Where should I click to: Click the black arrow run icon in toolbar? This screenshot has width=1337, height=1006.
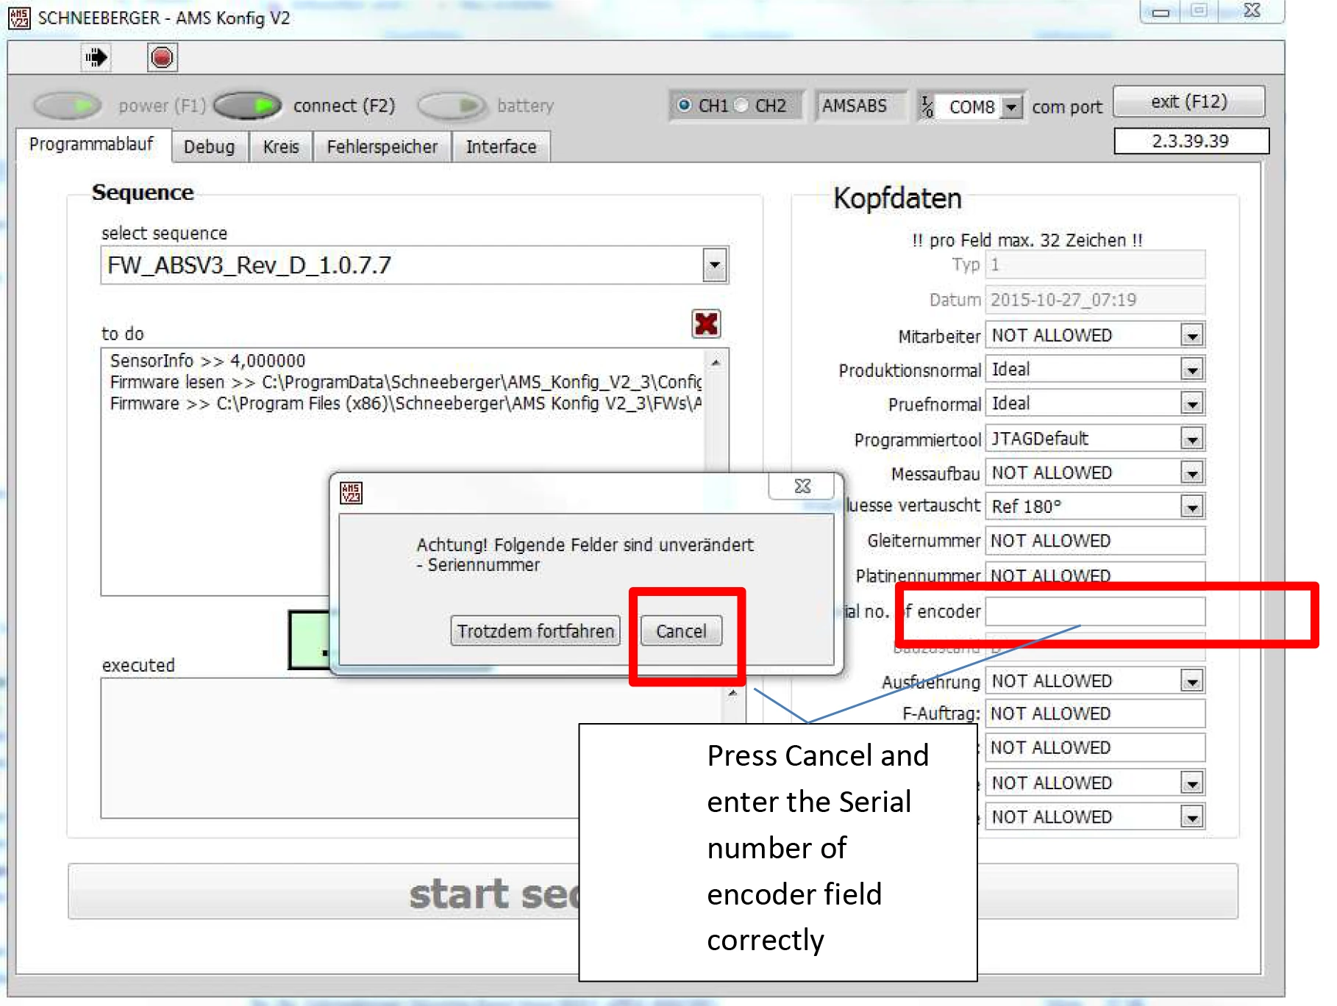click(96, 57)
